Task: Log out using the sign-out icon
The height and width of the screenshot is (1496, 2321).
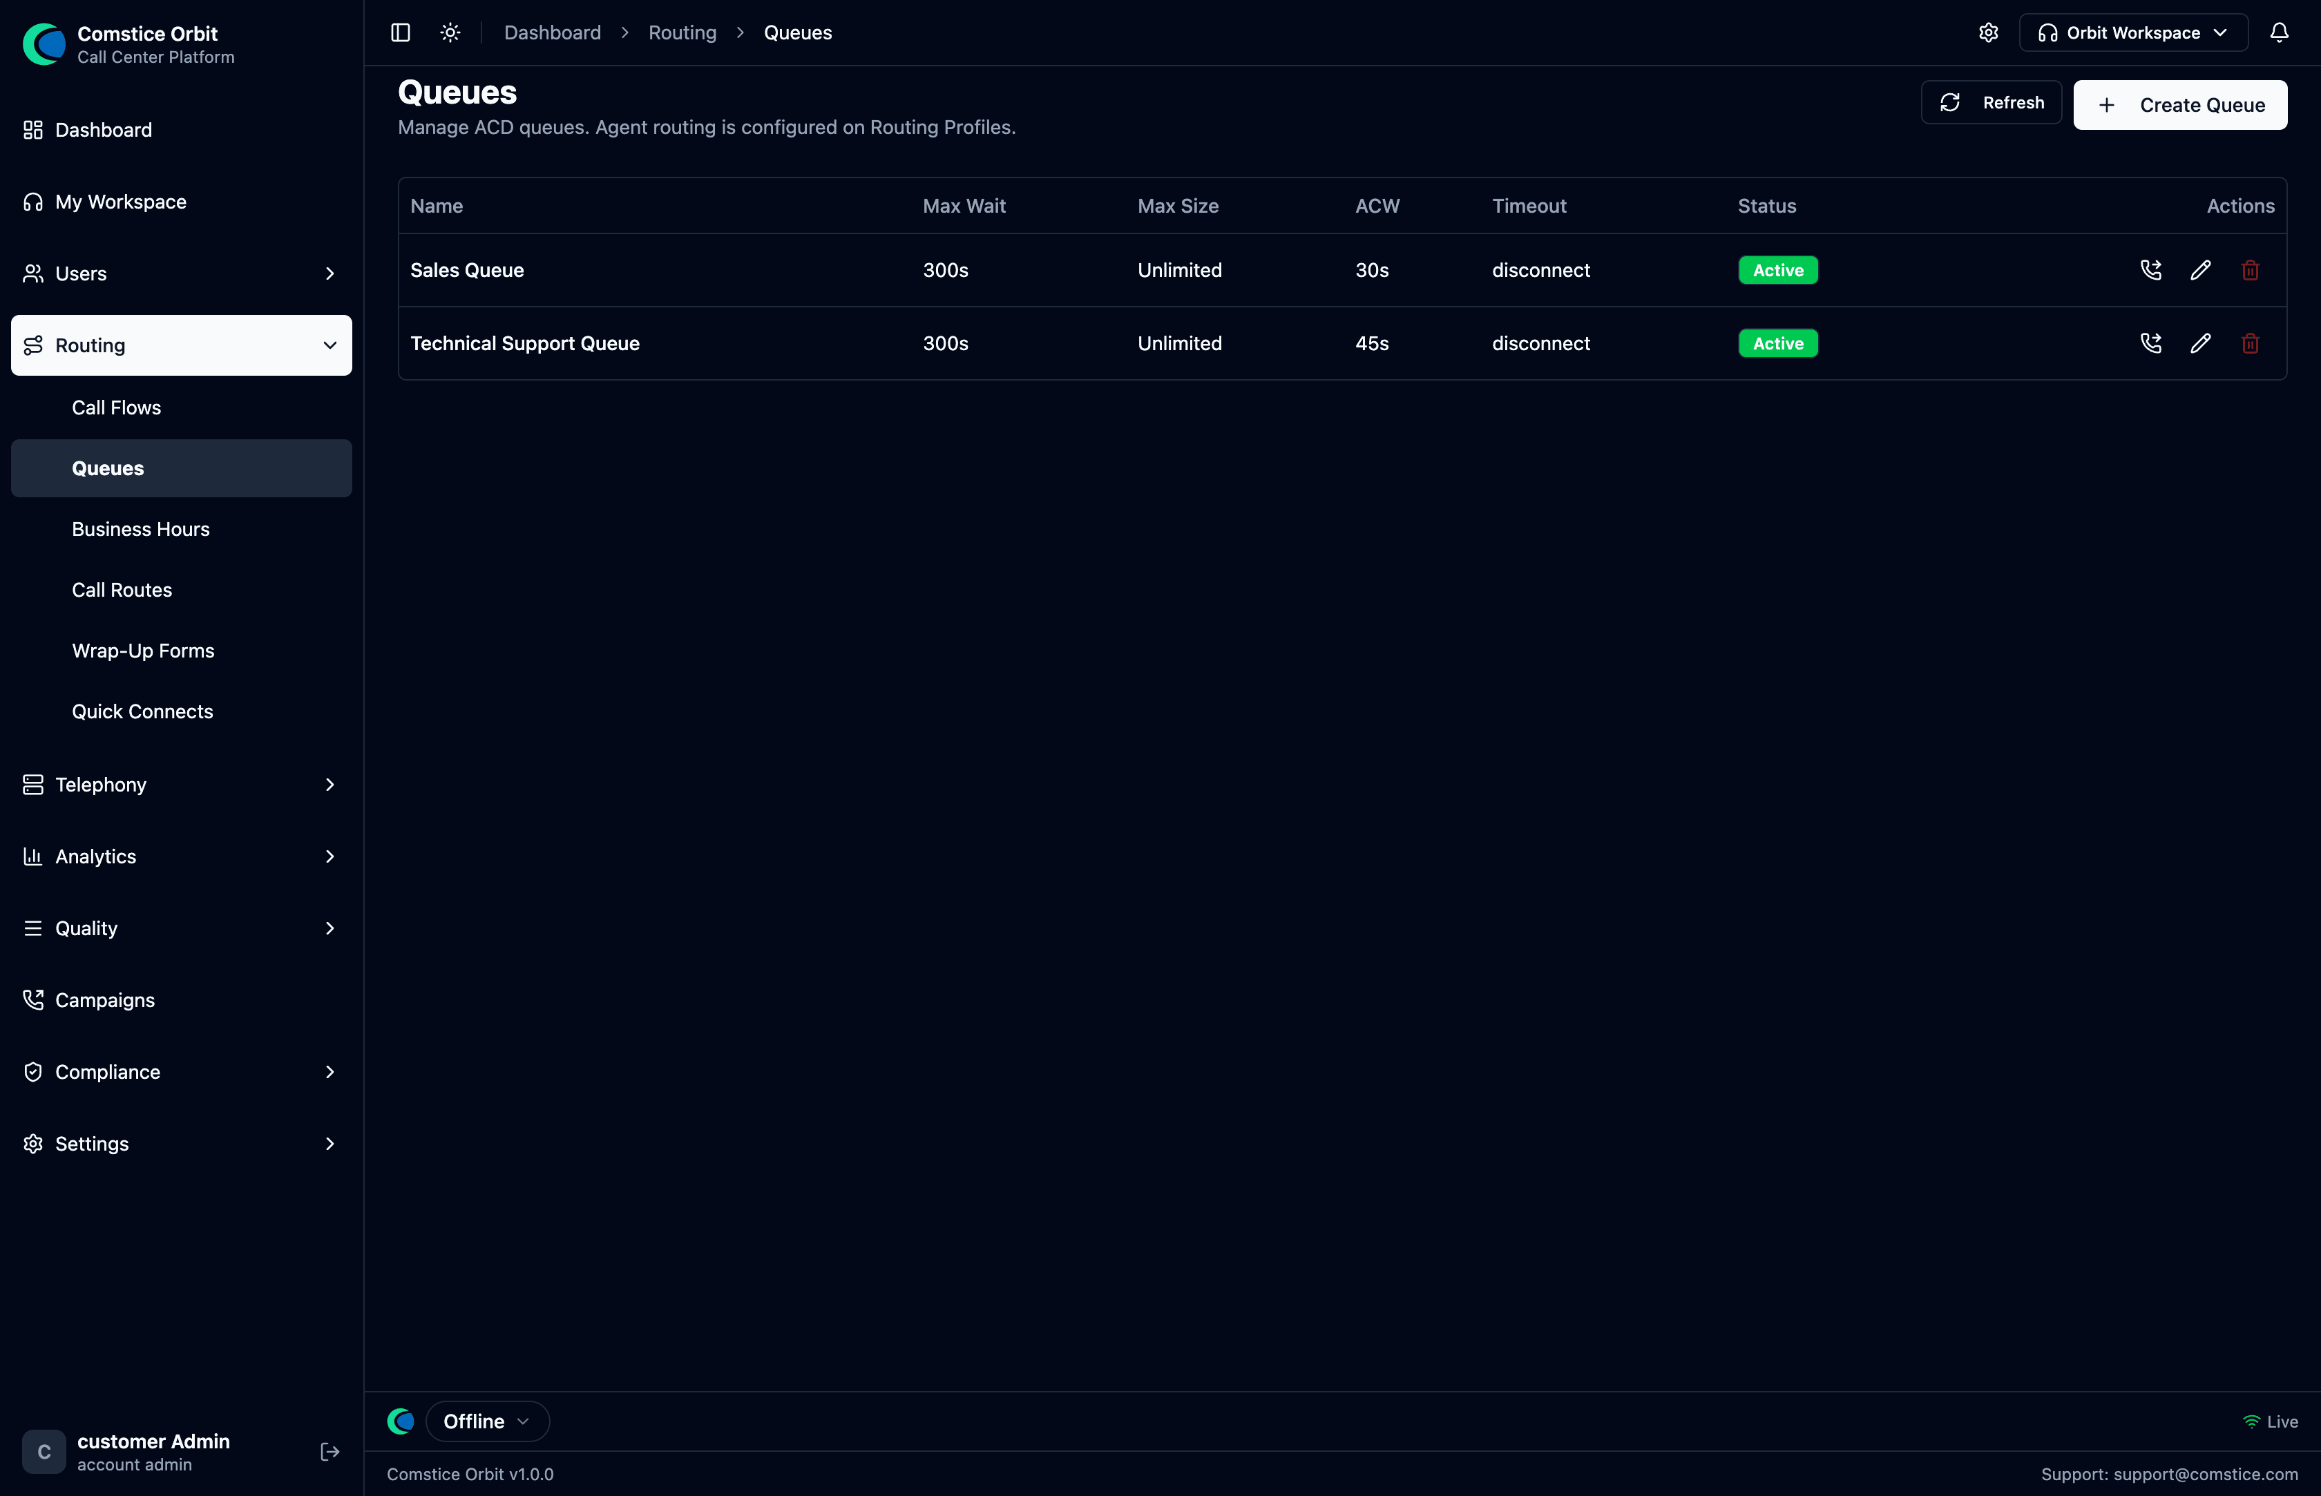Action: coord(329,1451)
